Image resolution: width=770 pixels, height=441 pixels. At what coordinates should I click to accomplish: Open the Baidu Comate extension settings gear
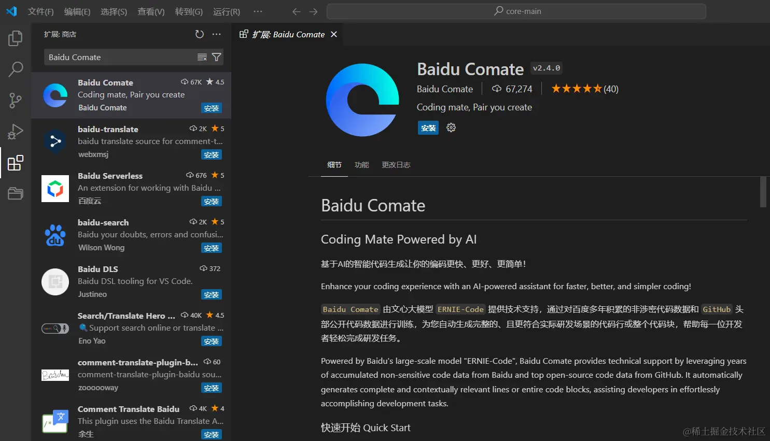pos(451,127)
